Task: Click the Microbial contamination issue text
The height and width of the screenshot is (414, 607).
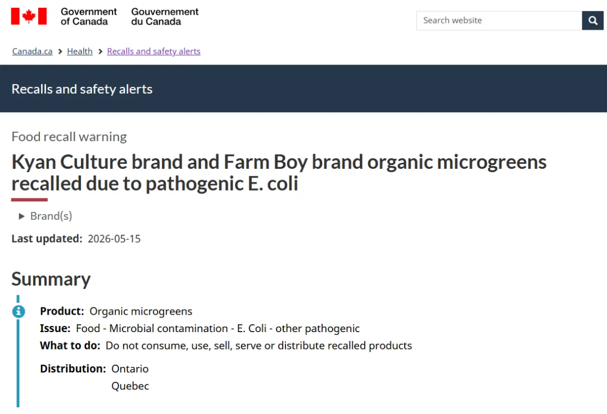Action: click(x=218, y=329)
